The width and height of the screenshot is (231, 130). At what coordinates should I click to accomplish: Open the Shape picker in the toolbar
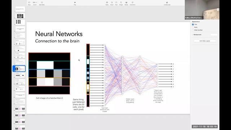point(121,3)
